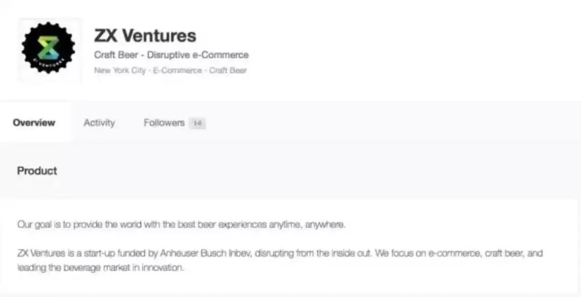Click the Craft Beer - Disruptive e-Commerce tagline

[171, 55]
